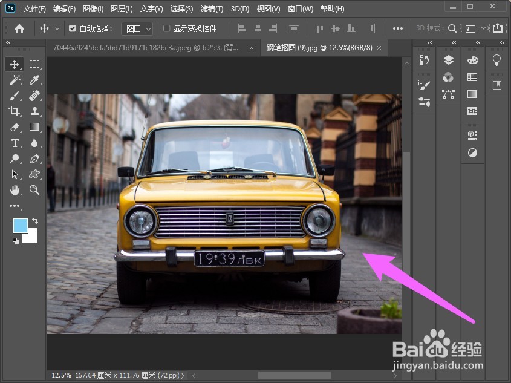The width and height of the screenshot is (511, 383).
Task: Expand status bar info arrow
Action: pos(183,376)
